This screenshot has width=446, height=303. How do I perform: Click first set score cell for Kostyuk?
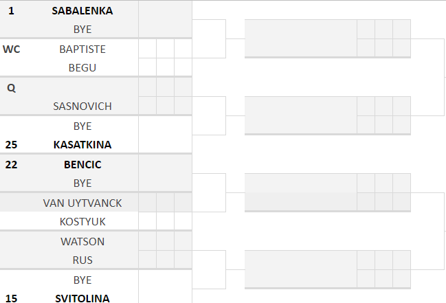point(147,222)
